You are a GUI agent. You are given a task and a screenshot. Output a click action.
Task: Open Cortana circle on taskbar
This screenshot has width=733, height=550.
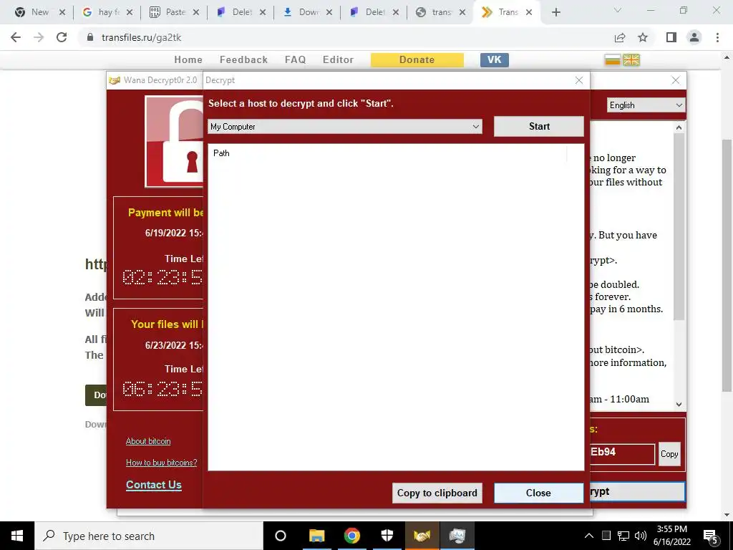tap(281, 536)
